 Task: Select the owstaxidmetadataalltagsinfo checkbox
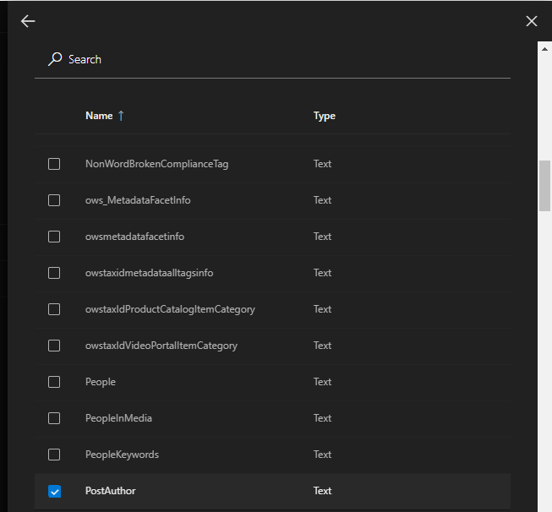pos(54,273)
